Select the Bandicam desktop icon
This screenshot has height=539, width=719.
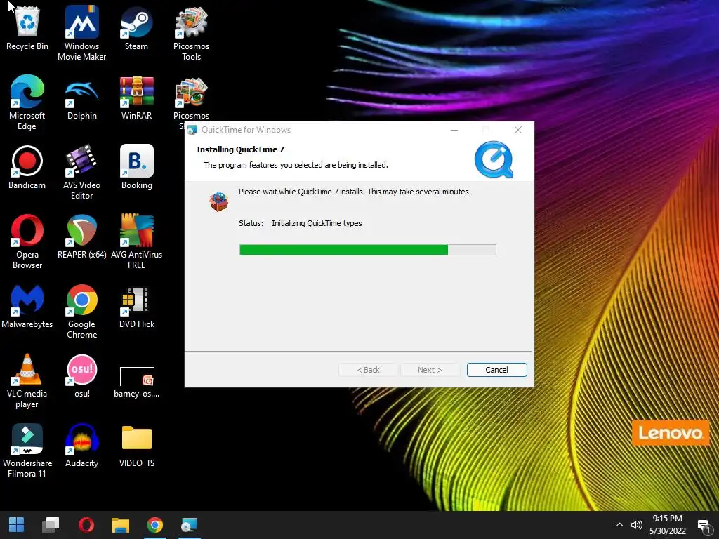point(27,168)
